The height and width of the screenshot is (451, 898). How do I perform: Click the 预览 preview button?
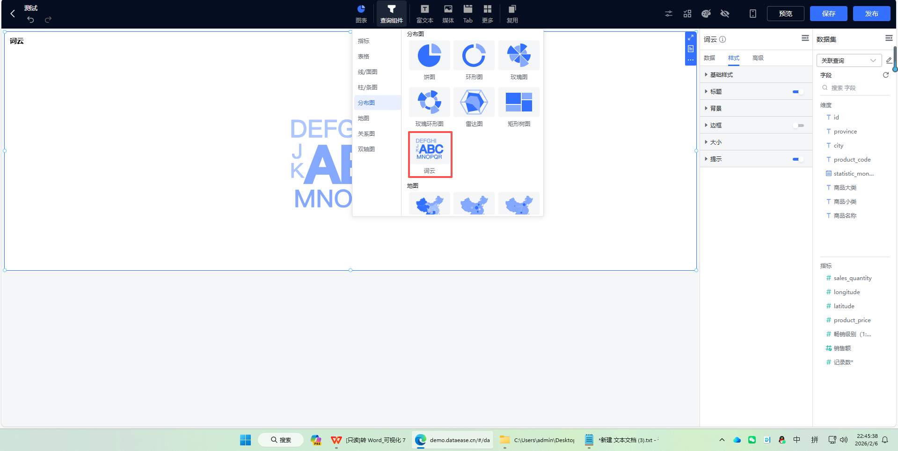click(x=785, y=14)
